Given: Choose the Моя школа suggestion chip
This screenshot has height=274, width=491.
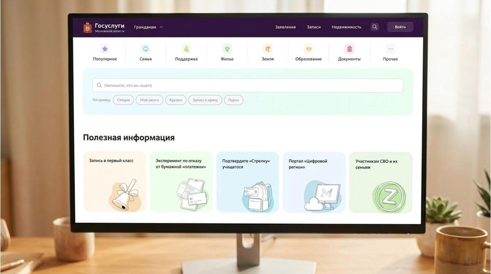Looking at the screenshot, I should pyautogui.click(x=149, y=100).
